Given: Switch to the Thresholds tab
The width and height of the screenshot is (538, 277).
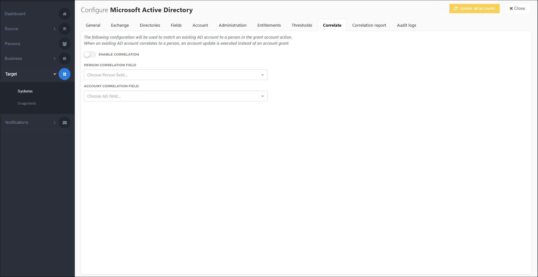Looking at the screenshot, I should click(x=302, y=25).
